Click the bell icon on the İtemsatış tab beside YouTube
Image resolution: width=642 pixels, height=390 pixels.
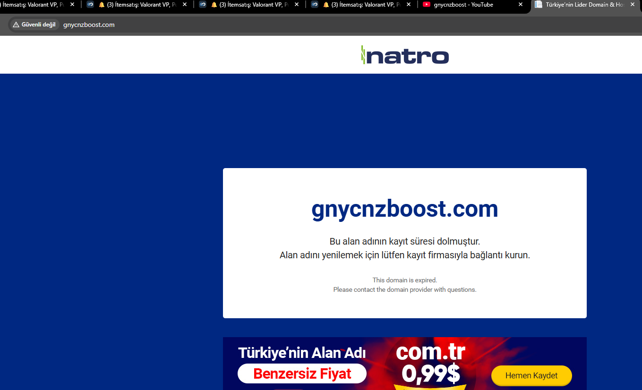point(326,5)
